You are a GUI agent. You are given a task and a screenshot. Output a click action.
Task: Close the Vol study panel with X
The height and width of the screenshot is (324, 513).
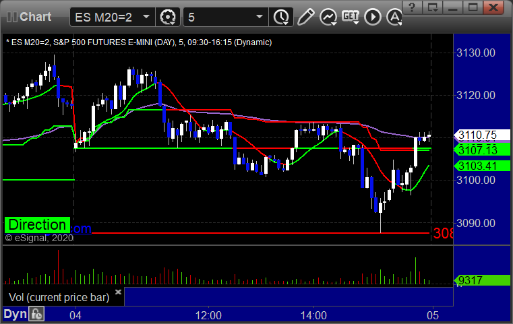(118, 292)
